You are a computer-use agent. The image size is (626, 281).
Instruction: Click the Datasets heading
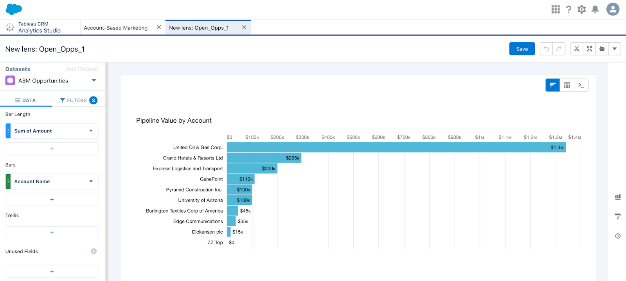coord(18,69)
